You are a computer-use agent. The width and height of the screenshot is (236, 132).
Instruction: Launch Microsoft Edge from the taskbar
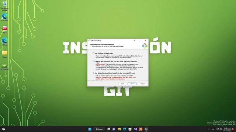[125, 129]
